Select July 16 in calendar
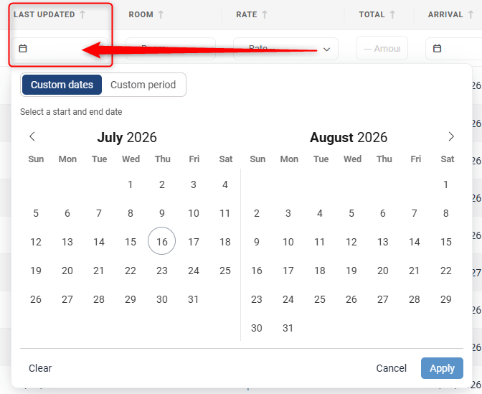This screenshot has height=394, width=482. point(161,242)
